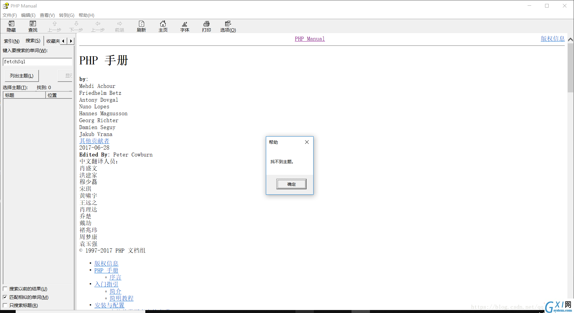Sort results by 位置 column header

point(59,95)
